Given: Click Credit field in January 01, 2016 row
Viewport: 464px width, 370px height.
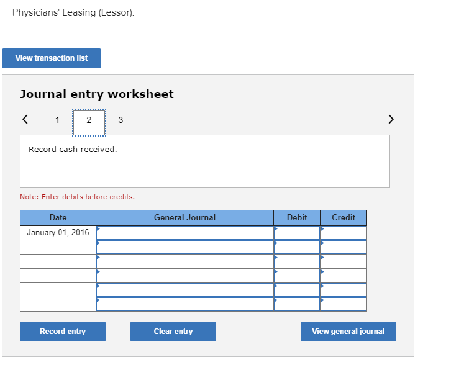Looking at the screenshot, I should [343, 233].
